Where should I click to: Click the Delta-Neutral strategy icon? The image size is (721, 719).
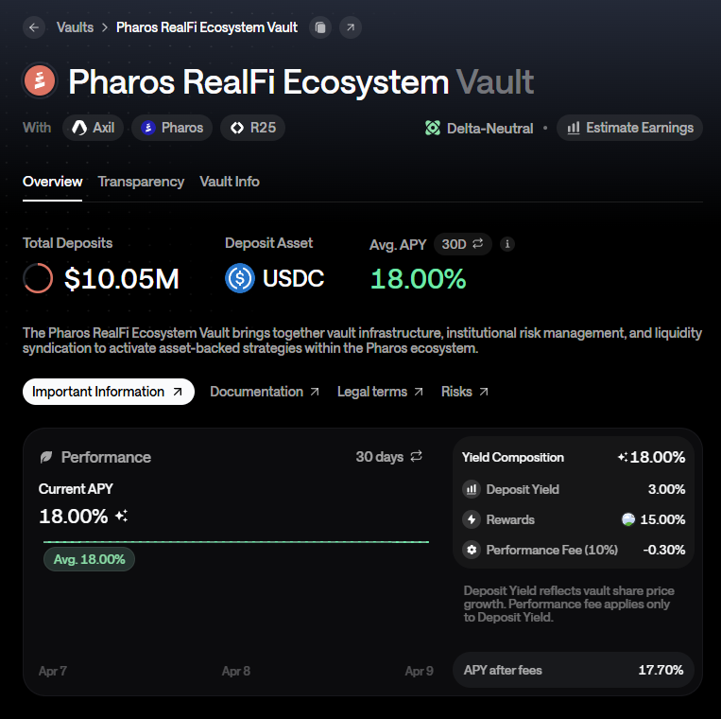[x=433, y=128]
